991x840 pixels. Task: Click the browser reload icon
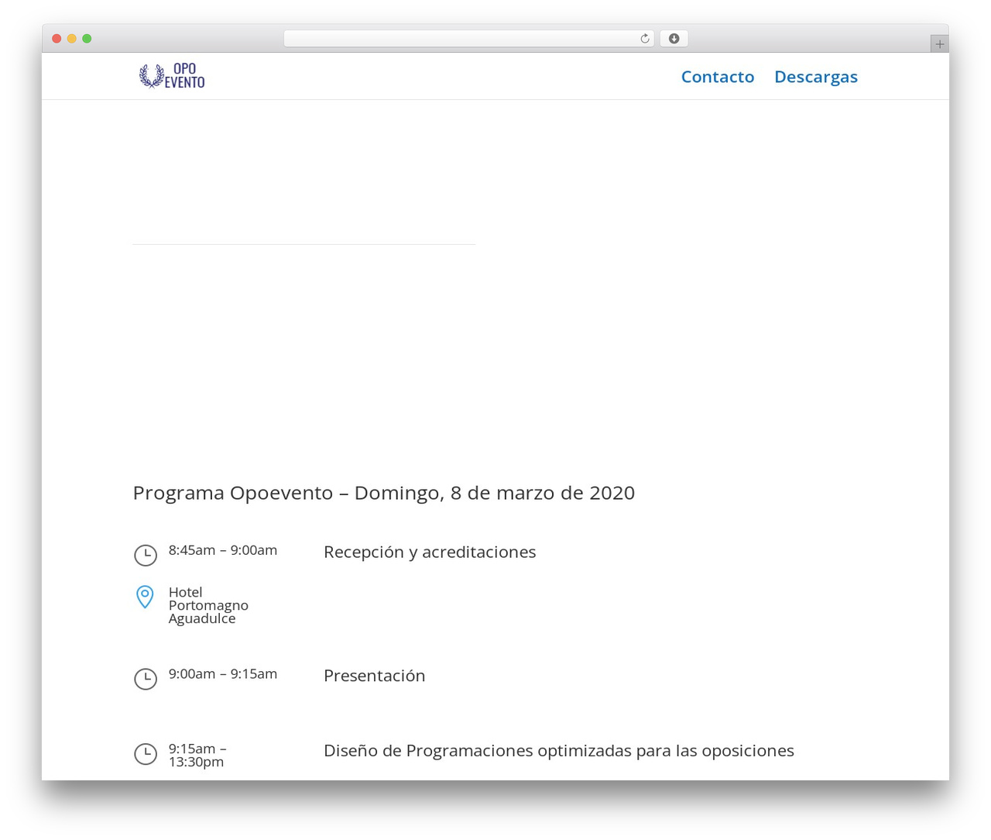(645, 39)
